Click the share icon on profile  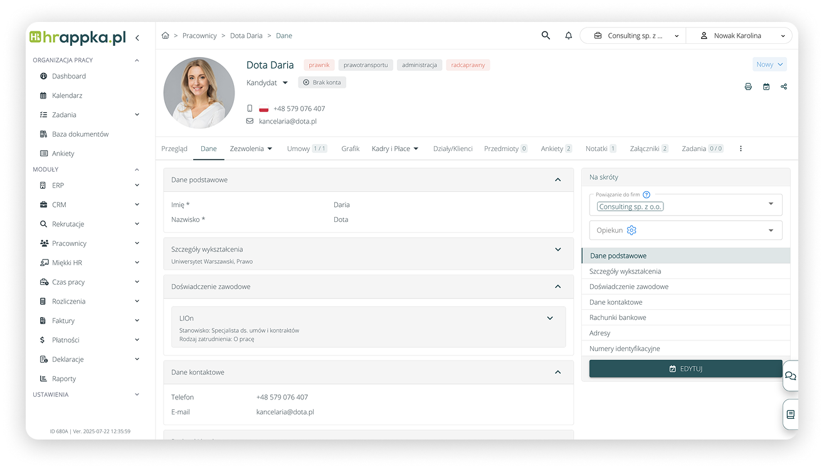784,87
